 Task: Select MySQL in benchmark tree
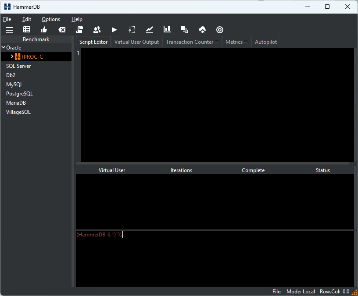click(x=14, y=85)
